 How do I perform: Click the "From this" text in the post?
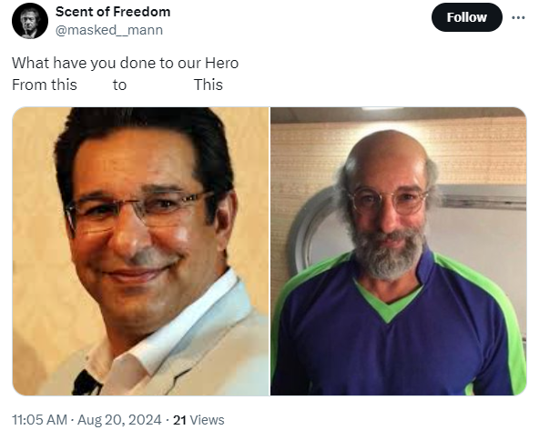pyautogui.click(x=45, y=85)
